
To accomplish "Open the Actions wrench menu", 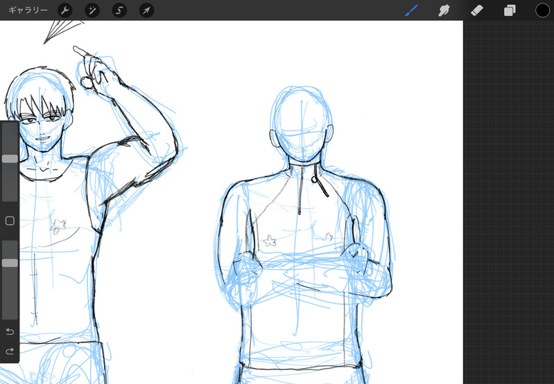I will [65, 10].
